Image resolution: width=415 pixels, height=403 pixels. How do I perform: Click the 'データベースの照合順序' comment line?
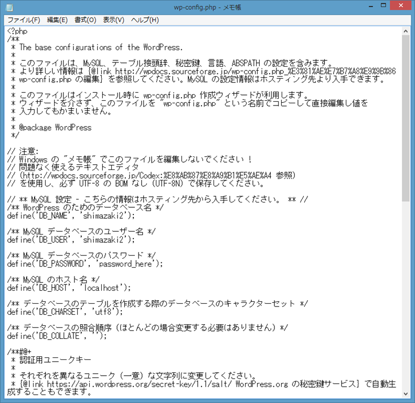(147, 328)
